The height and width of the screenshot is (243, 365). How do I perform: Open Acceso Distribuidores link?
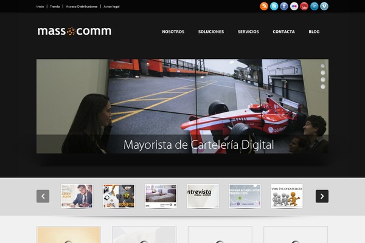82,7
